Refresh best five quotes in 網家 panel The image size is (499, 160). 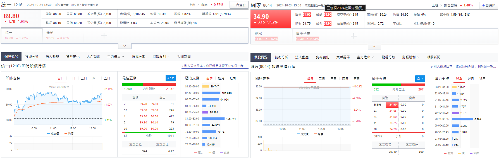point(420,79)
